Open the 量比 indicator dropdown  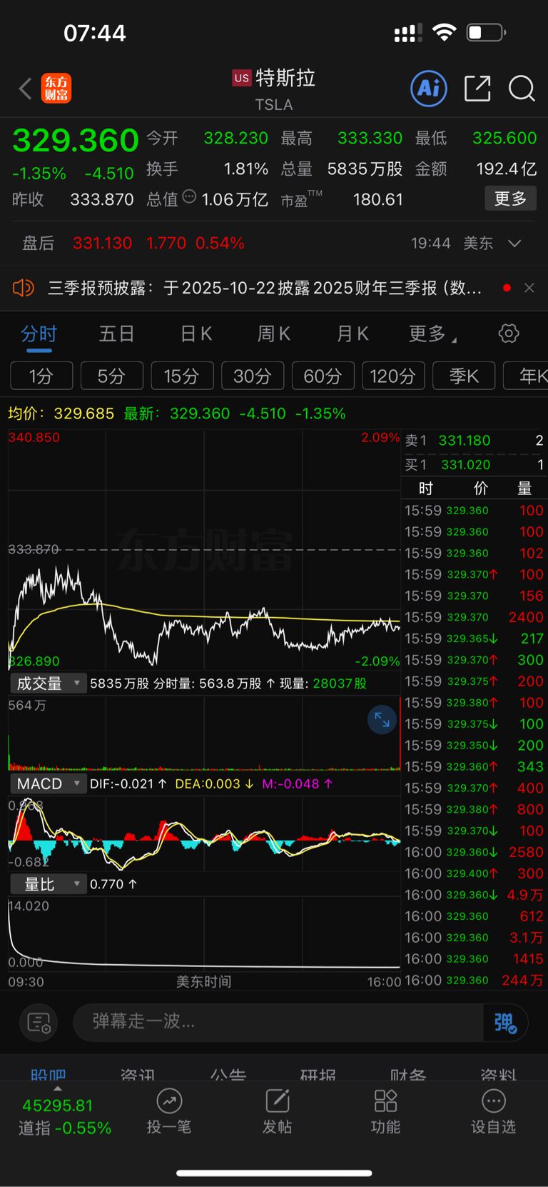[x=48, y=884]
